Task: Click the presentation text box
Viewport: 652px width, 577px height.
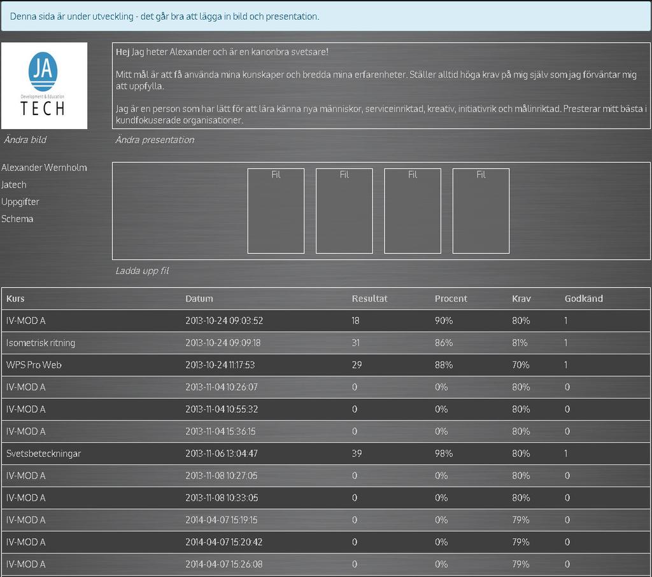Action: coord(381,86)
